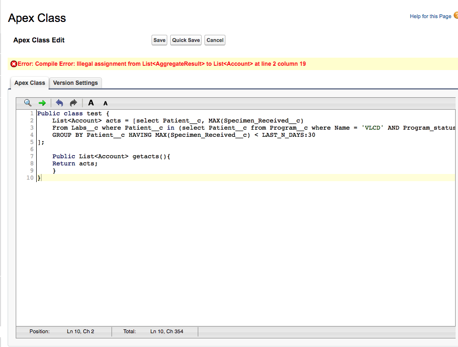This screenshot has height=347, width=458.
Task: Click the green go-to-line arrow icon
Action: [x=42, y=102]
